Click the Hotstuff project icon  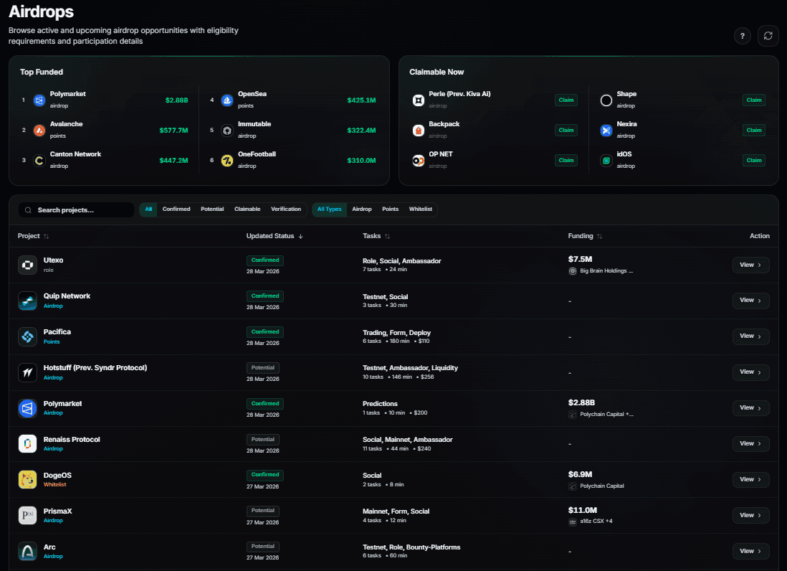click(x=28, y=372)
